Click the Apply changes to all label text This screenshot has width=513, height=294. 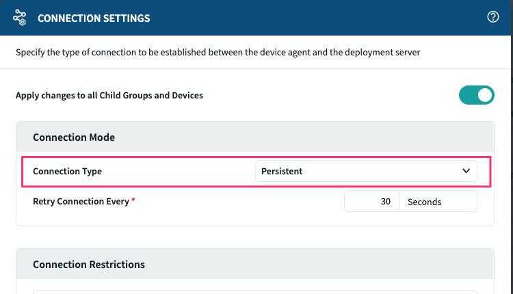[109, 95]
